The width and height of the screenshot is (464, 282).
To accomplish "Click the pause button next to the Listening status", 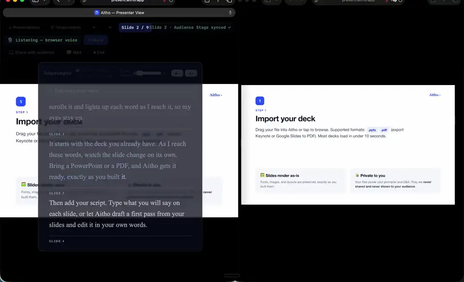I will [96, 40].
